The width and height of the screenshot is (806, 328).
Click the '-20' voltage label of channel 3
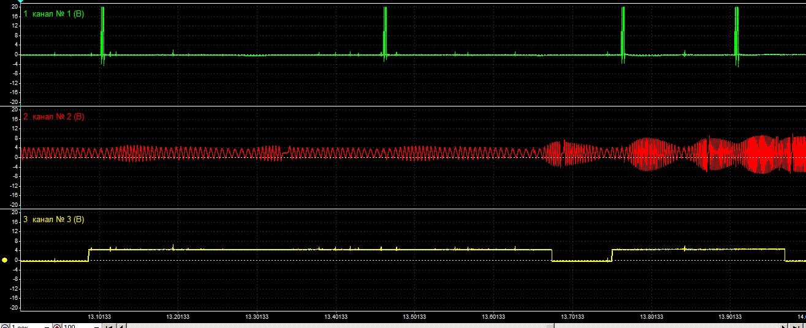[x=13, y=308]
